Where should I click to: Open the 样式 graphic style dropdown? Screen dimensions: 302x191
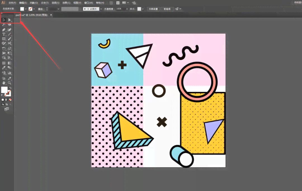click(143, 9)
